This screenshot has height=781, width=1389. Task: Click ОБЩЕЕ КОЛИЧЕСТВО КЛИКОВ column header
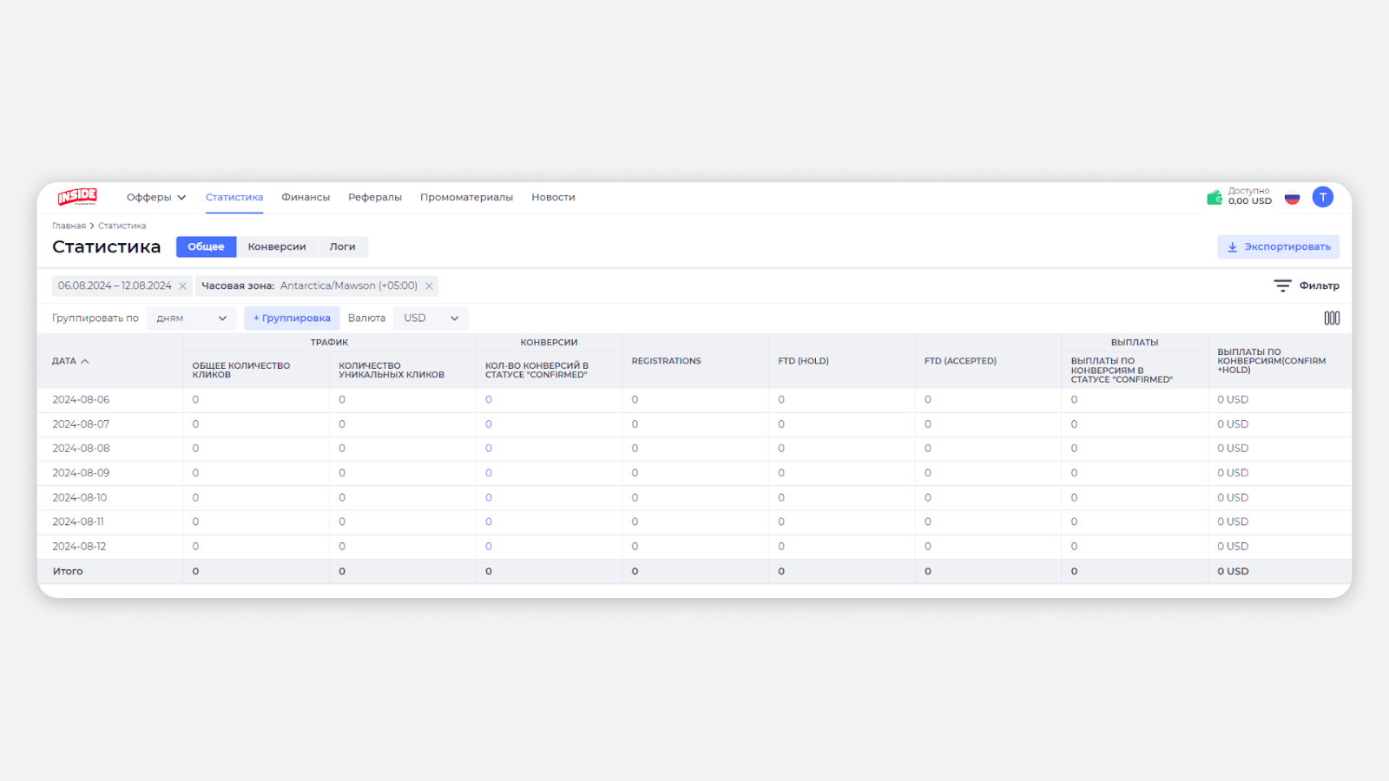pyautogui.click(x=241, y=371)
